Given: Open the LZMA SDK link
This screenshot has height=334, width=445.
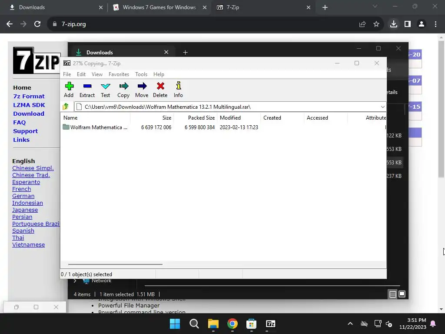Looking at the screenshot, I should click(29, 105).
